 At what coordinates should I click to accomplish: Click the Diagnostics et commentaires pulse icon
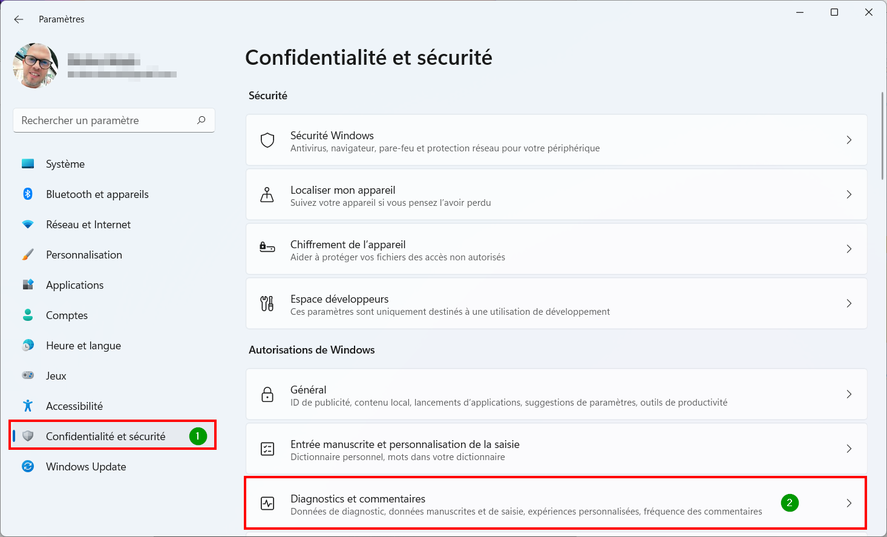click(x=267, y=503)
